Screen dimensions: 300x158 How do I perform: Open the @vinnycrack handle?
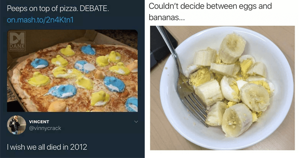tap(45, 128)
